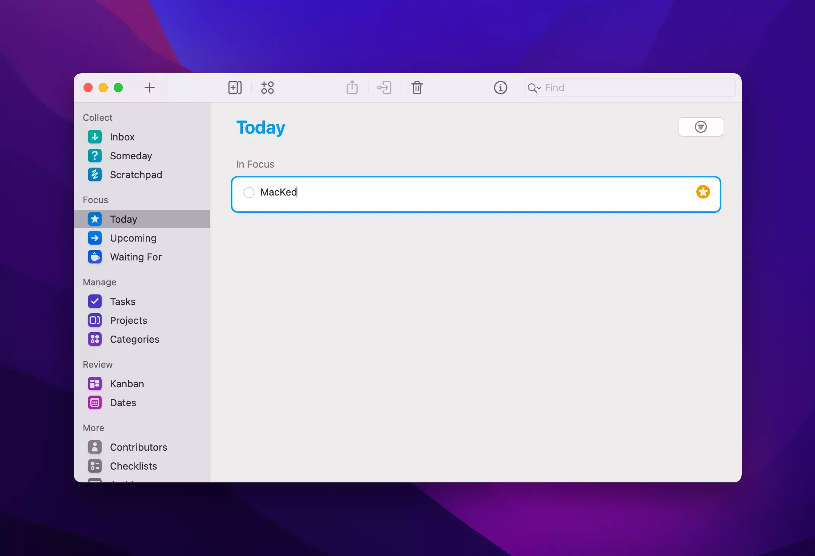Open the Waiting For list
Image resolution: width=815 pixels, height=556 pixels.
tap(136, 257)
